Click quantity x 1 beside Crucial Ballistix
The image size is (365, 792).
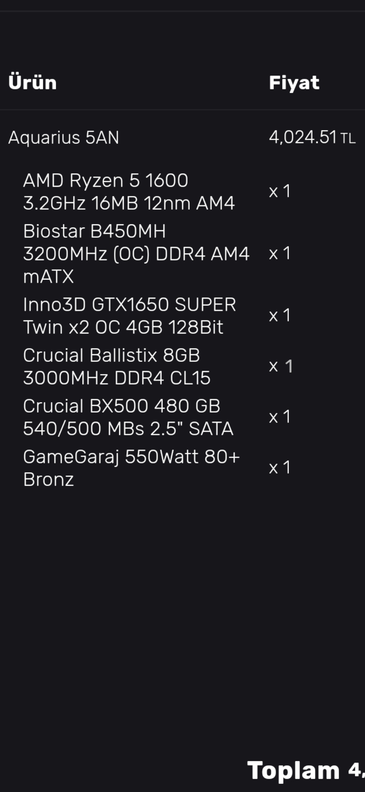coord(281,366)
